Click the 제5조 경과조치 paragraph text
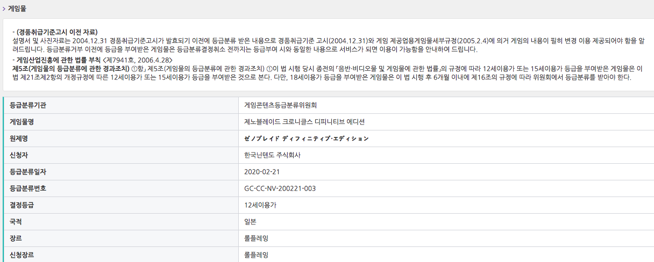 coord(328,73)
